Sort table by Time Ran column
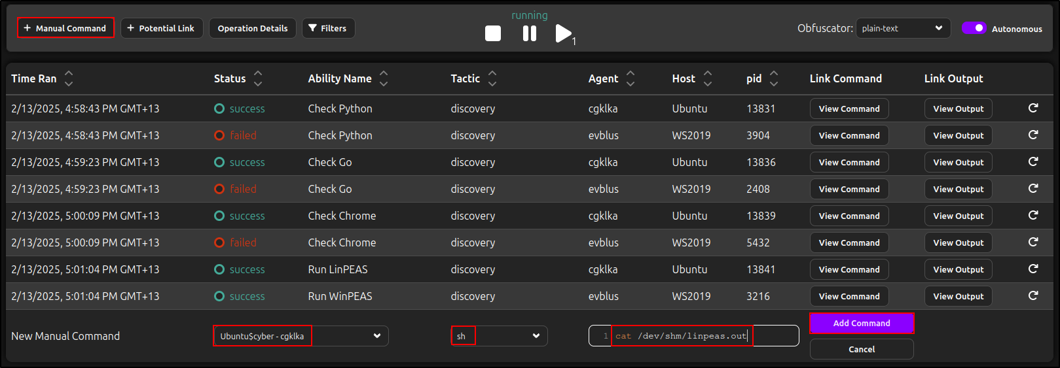 68,78
